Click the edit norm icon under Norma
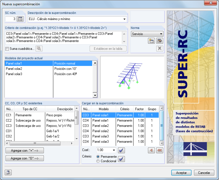 point(160,41)
